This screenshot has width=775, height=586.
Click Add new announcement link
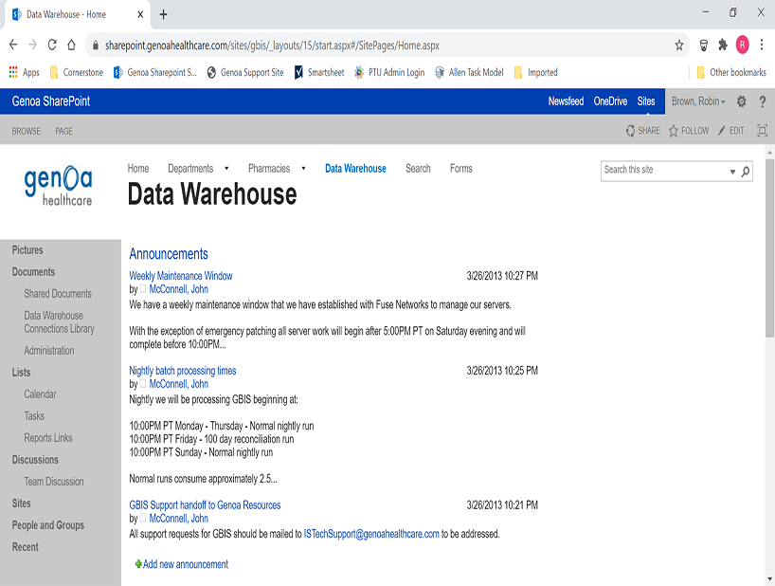click(185, 564)
